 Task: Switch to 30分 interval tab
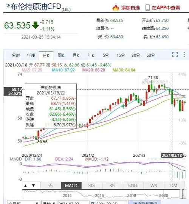(136, 56)
